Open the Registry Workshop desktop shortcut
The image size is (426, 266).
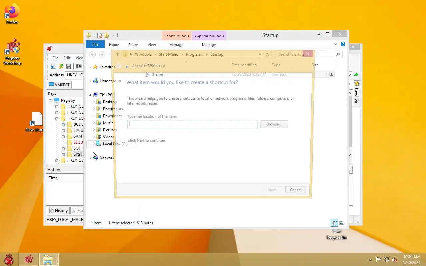[x=12, y=52]
